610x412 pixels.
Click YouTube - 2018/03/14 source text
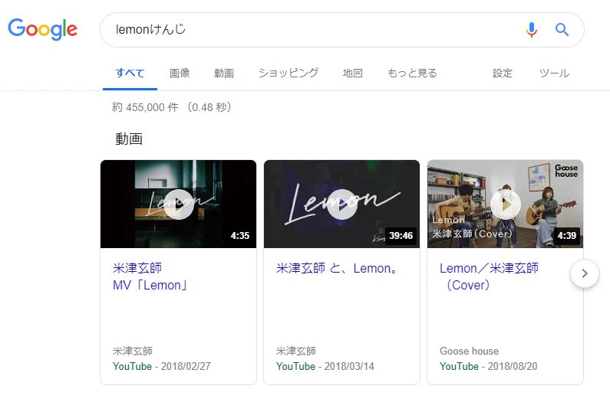coord(325,366)
